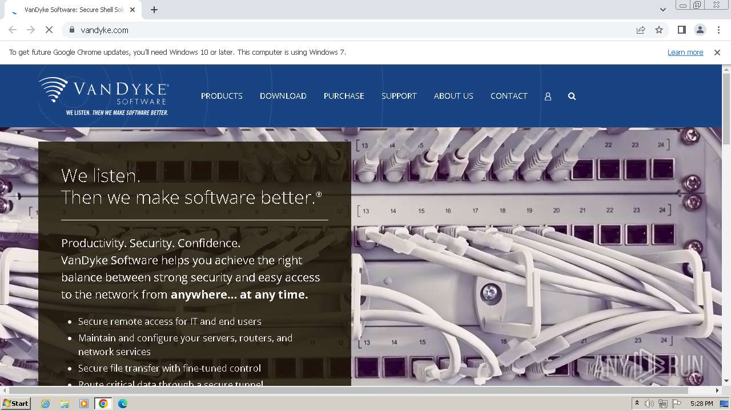Close the VanDyke Software tab

coord(133,10)
